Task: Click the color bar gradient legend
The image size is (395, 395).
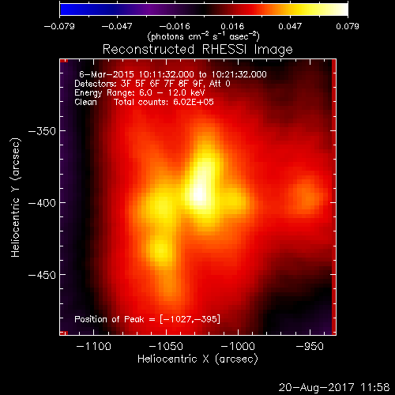Action: pos(204,9)
